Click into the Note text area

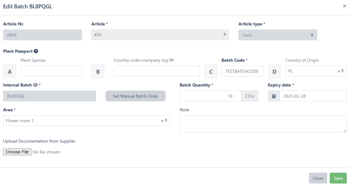(263, 124)
